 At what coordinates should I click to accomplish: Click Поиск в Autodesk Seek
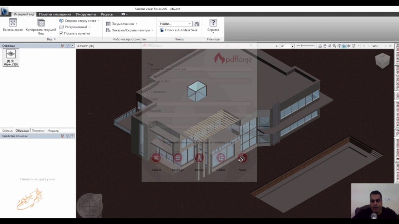pyautogui.click(x=179, y=30)
